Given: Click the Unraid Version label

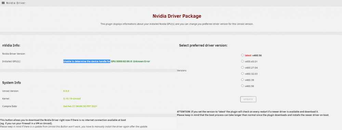Looking at the screenshot, I should click(11, 91).
